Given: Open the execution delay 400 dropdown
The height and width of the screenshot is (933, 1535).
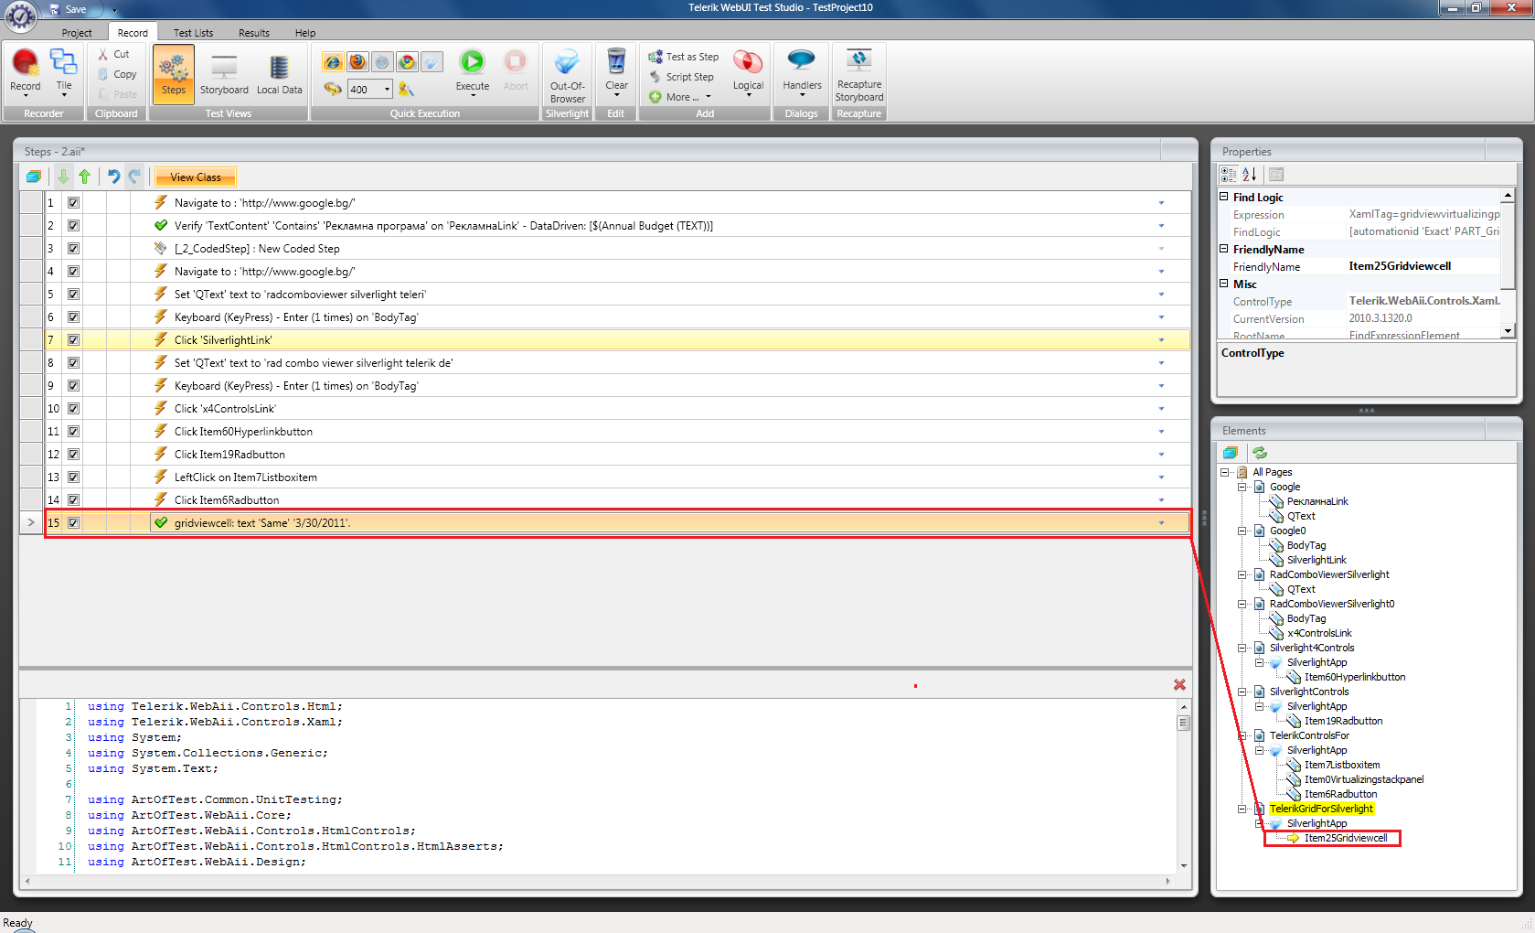Looking at the screenshot, I should tap(387, 89).
